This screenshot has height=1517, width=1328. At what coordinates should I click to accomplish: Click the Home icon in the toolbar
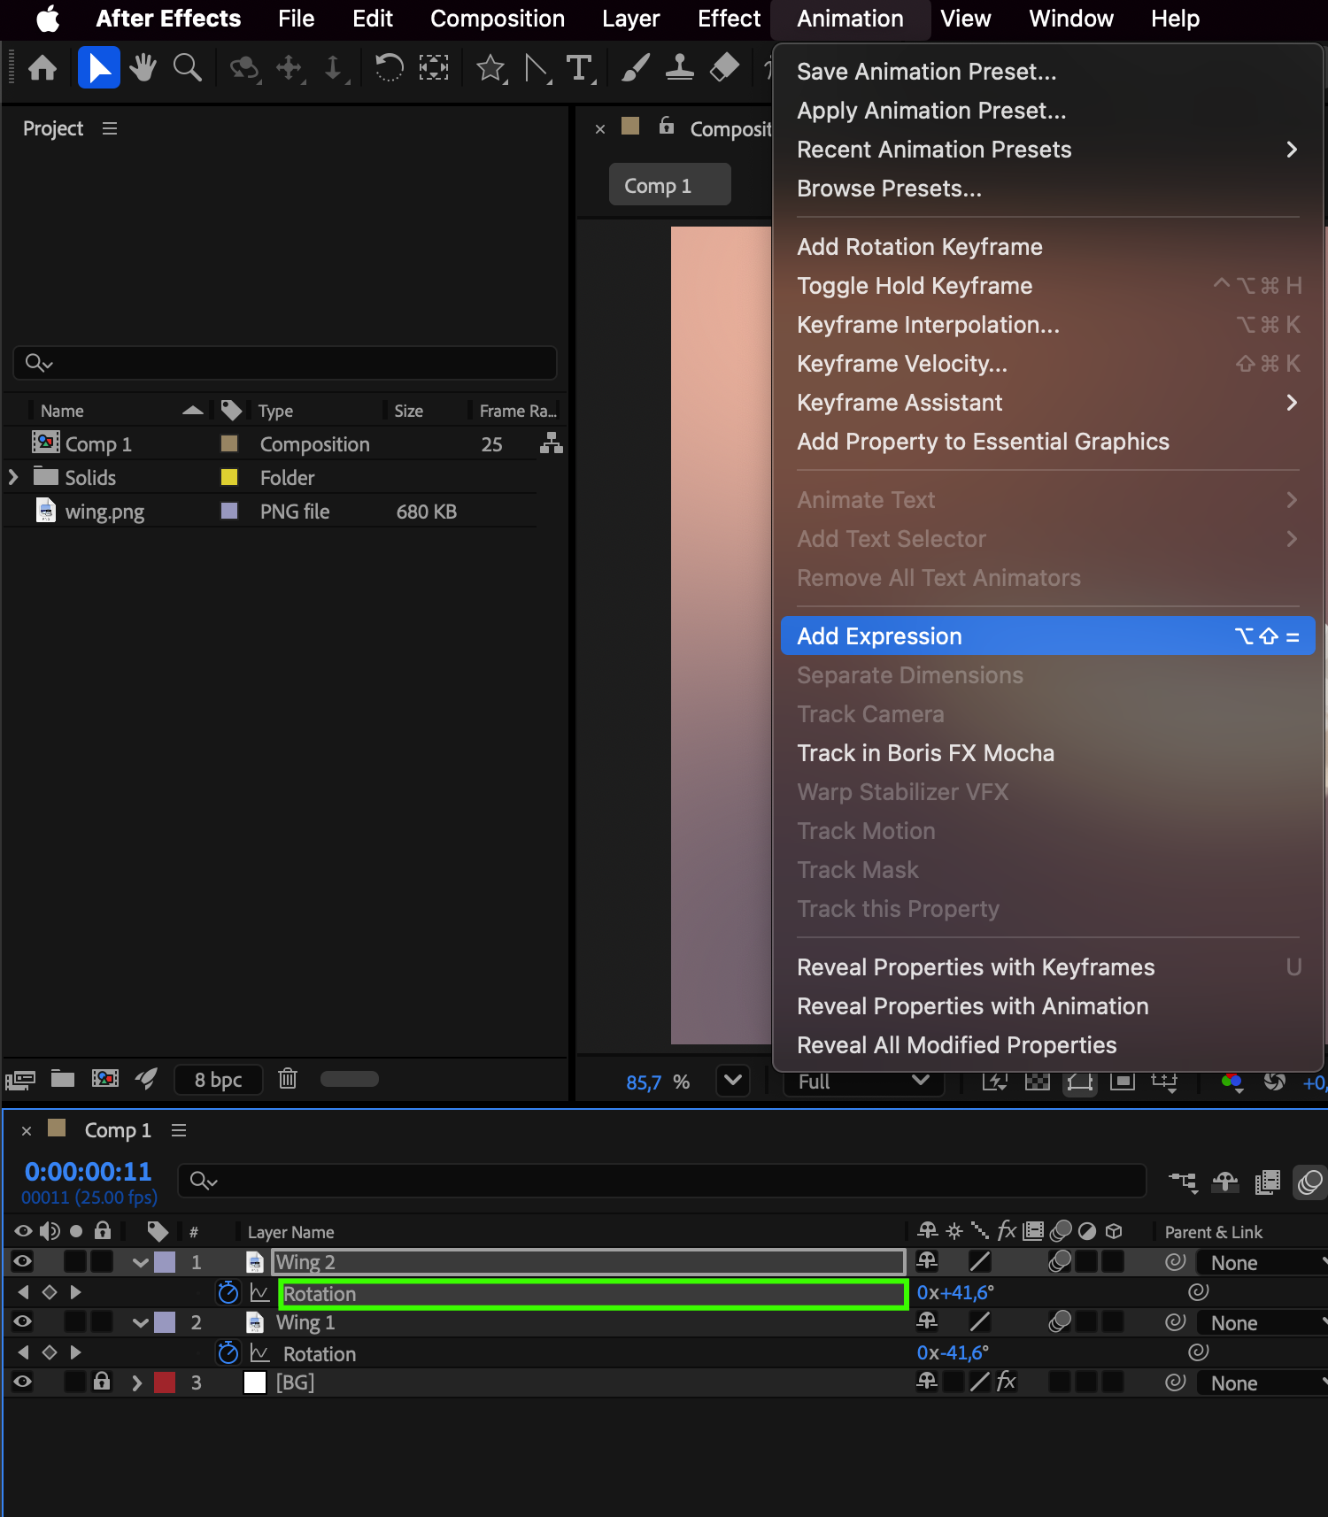point(42,68)
